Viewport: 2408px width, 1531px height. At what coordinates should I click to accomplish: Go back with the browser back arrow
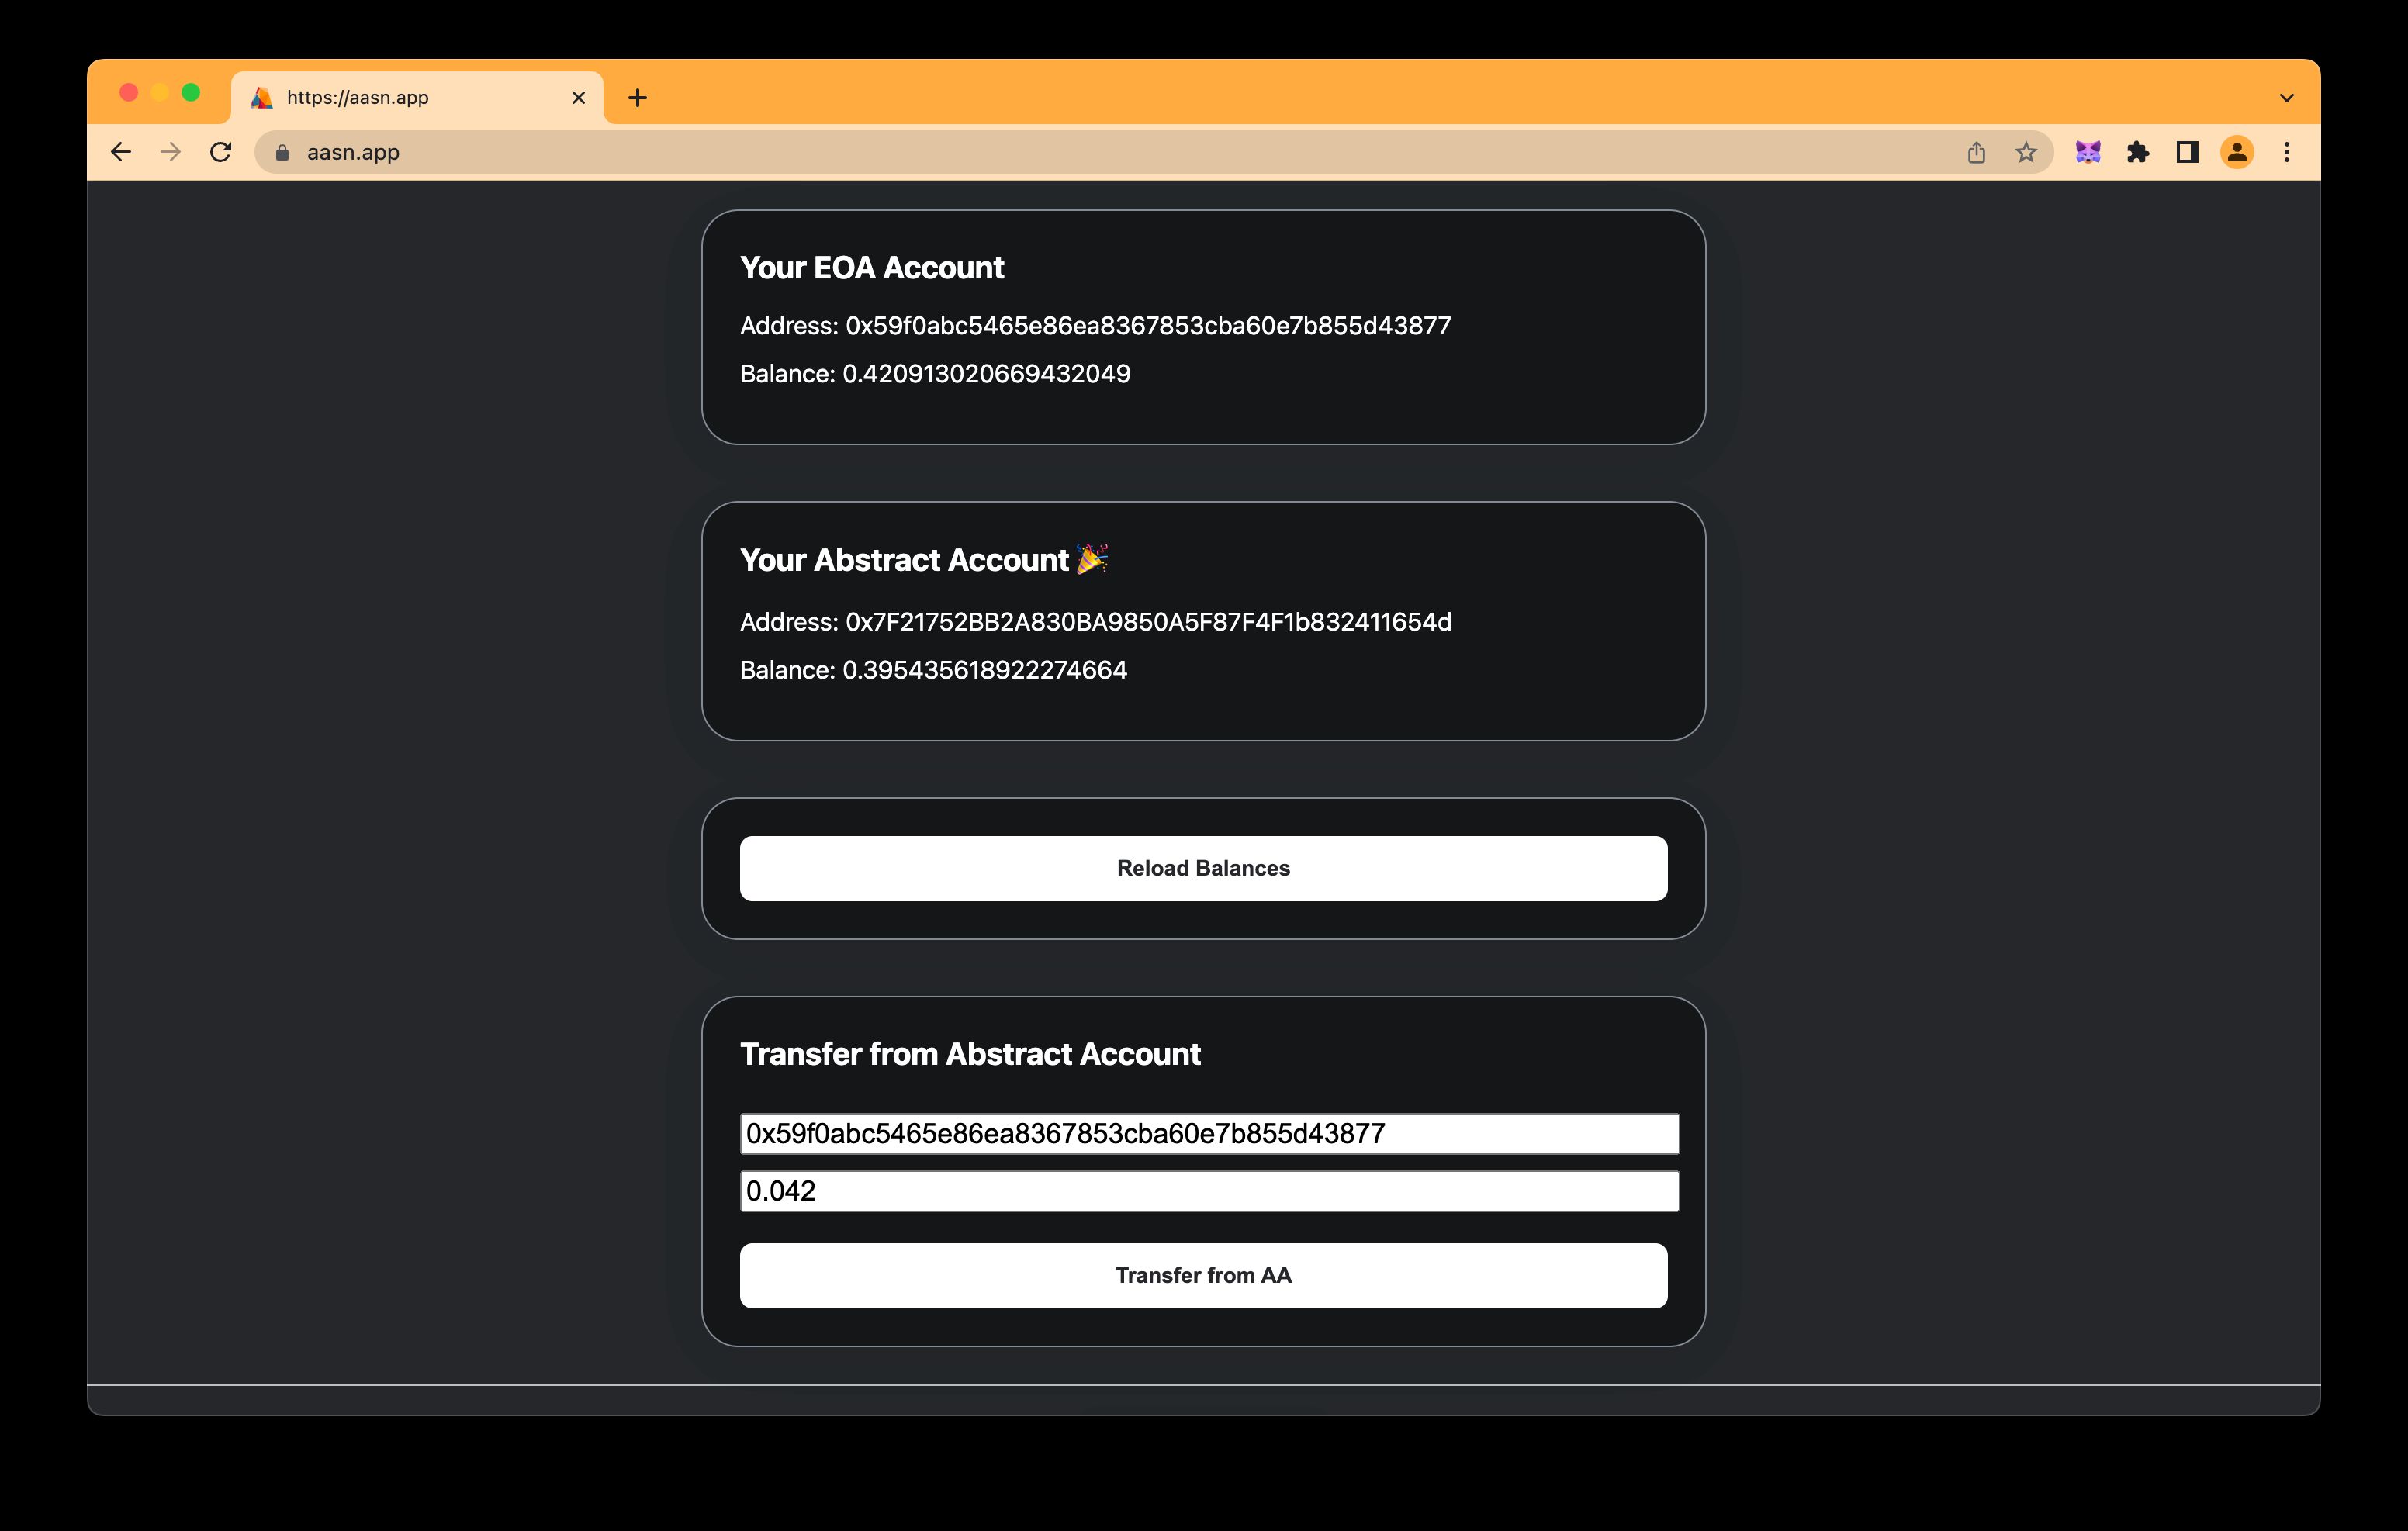121,152
